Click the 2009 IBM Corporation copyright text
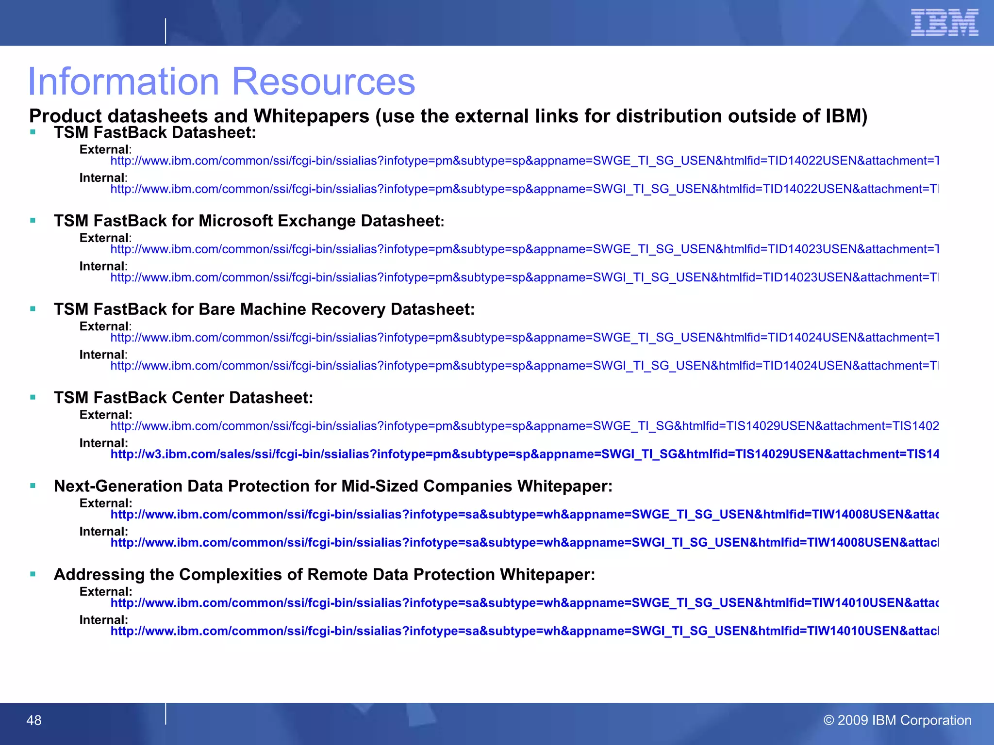Image resolution: width=994 pixels, height=745 pixels. point(897,720)
